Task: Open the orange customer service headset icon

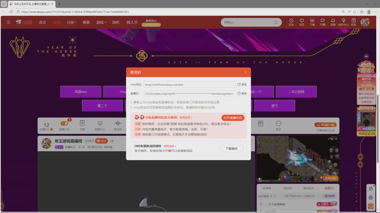Action: click(x=370, y=206)
